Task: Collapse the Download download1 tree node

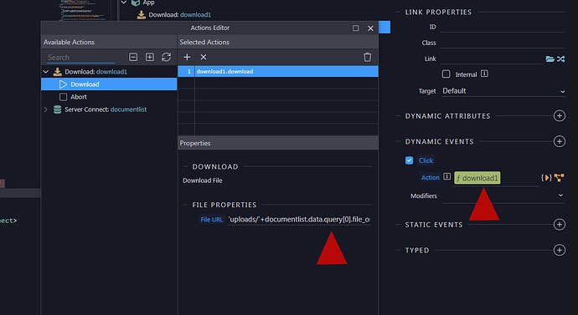Action: (46, 72)
